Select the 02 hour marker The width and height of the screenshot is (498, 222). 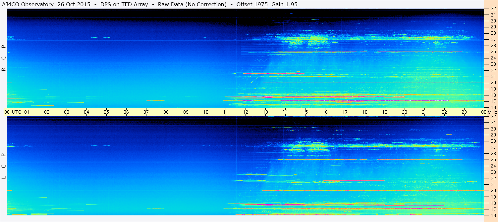[47, 112]
